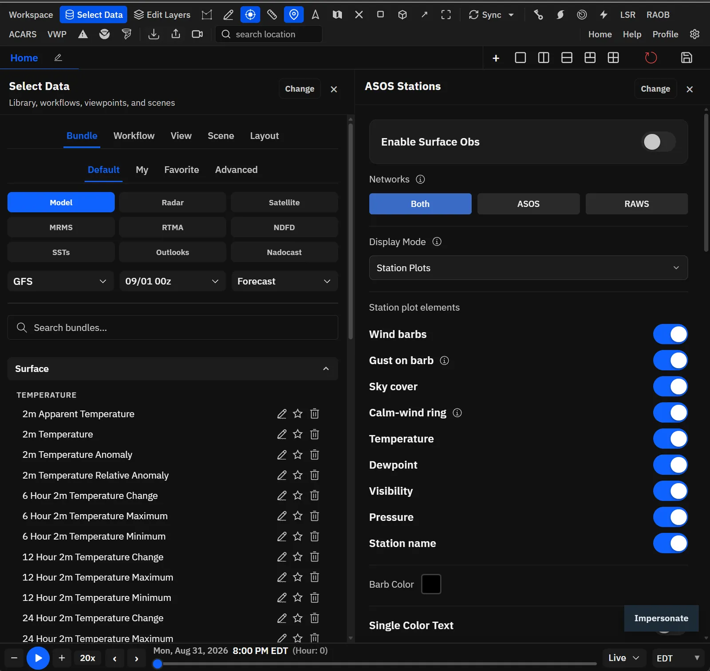Select the Satellite category button

[x=284, y=202]
